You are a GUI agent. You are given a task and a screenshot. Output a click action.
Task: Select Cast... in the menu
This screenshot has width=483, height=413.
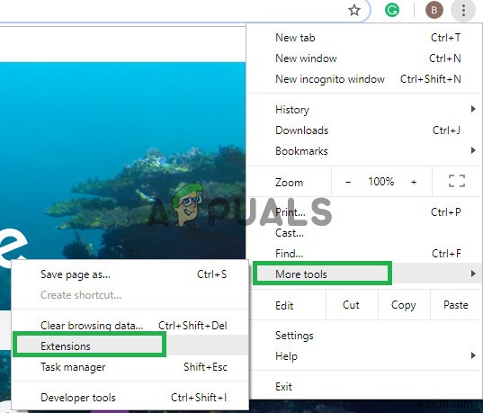[x=364, y=233]
